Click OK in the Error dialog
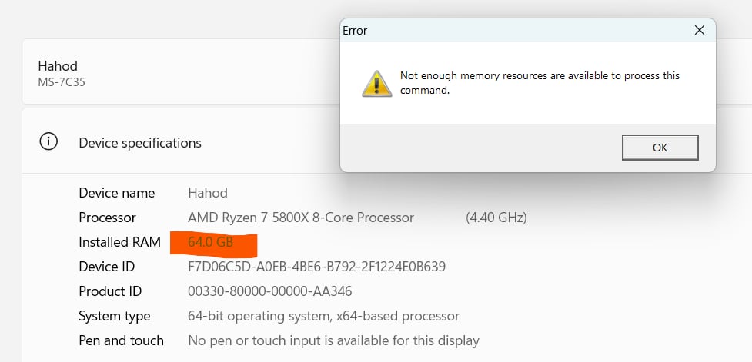This screenshot has height=362, width=752. click(x=660, y=148)
